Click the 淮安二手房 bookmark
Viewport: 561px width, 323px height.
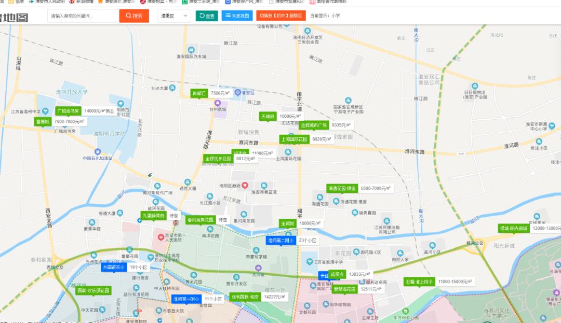[201, 2]
